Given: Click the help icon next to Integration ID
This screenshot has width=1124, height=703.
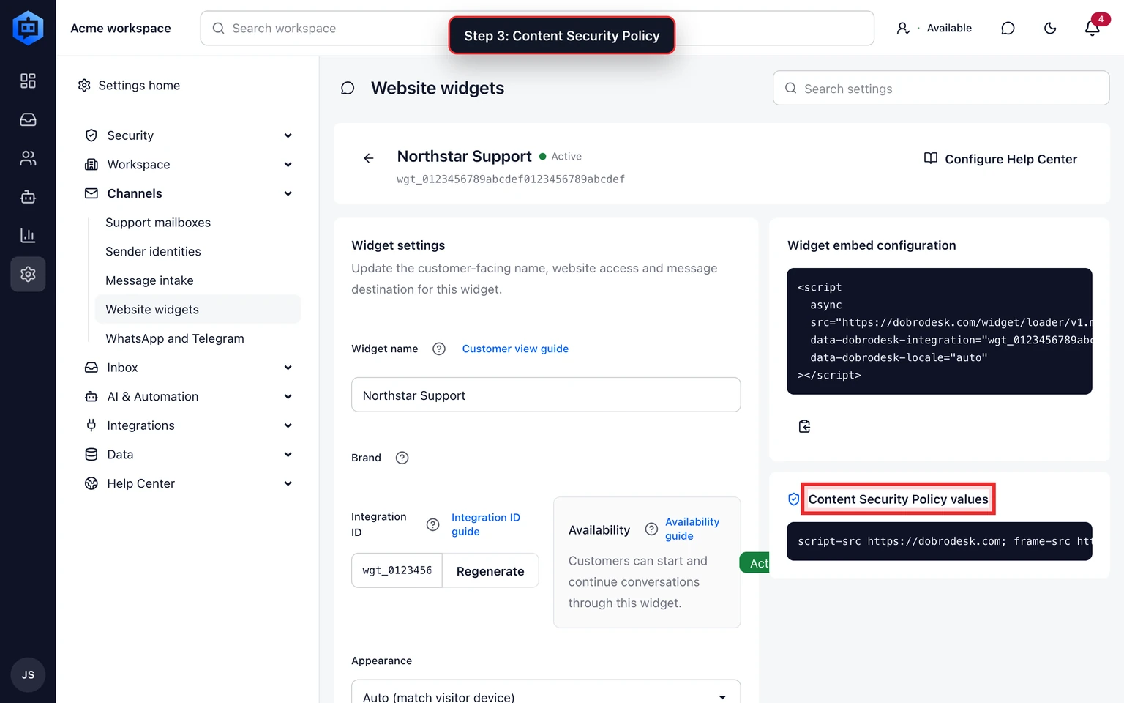Looking at the screenshot, I should (432, 524).
